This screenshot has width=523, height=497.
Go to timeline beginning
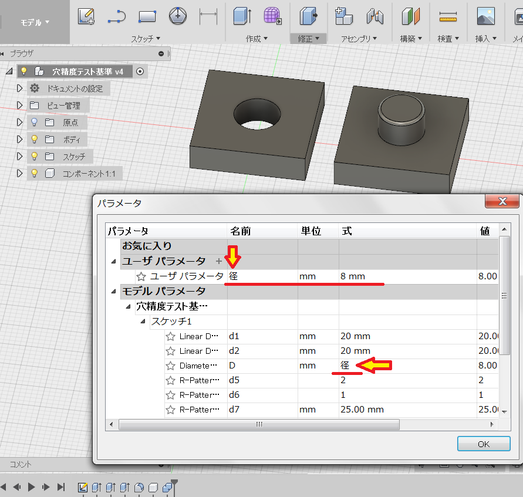pos(4,487)
